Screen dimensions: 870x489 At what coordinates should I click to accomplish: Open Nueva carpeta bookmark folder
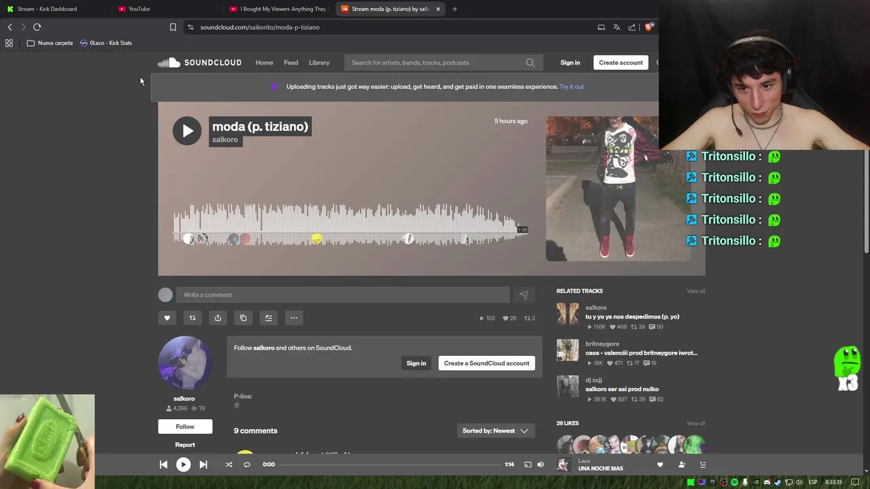click(50, 43)
